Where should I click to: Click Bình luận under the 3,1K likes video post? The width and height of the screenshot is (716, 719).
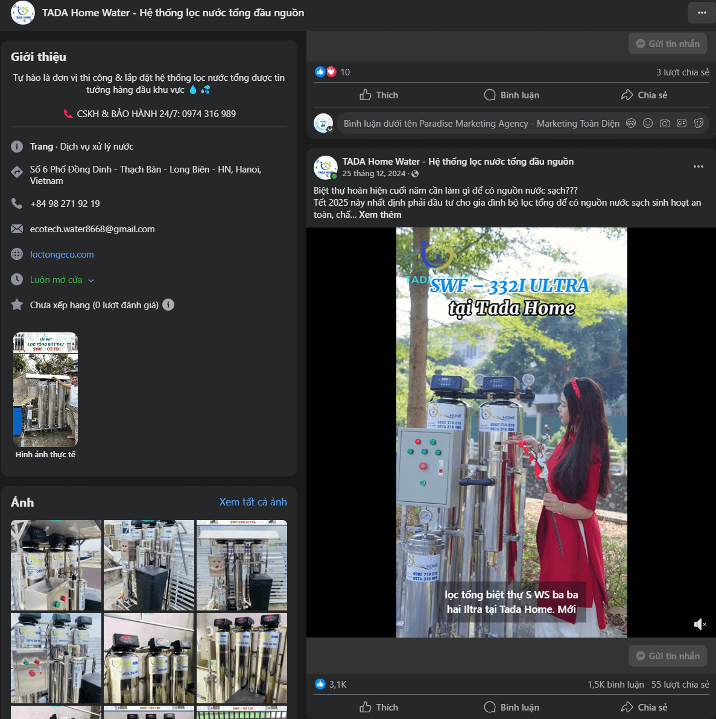(512, 707)
